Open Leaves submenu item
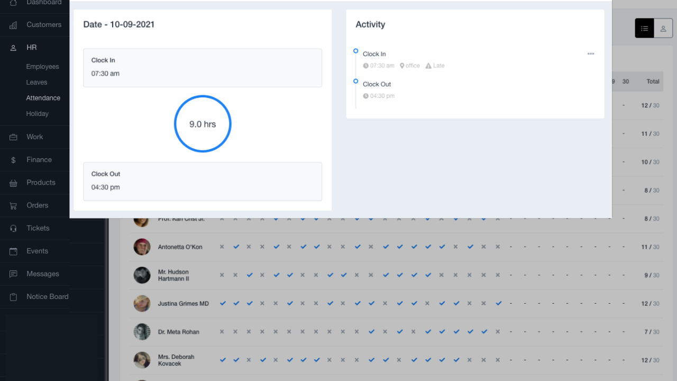This screenshot has width=677, height=381. 37,83
